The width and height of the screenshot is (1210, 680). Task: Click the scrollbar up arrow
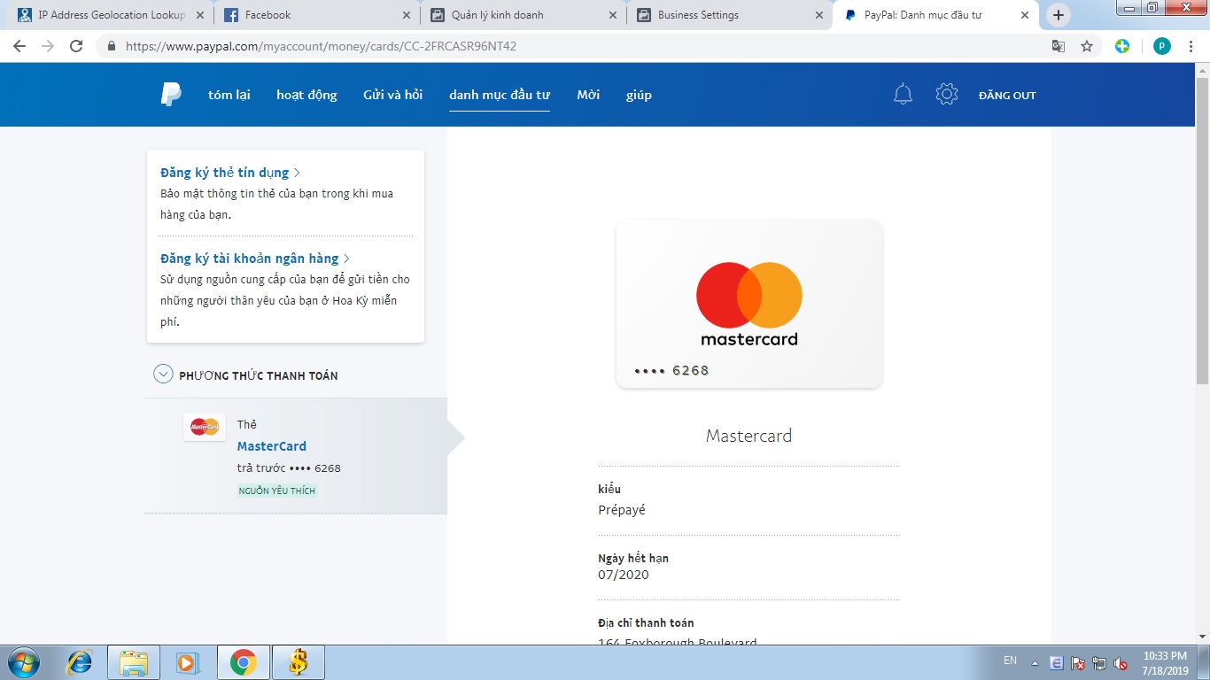tap(1202, 70)
